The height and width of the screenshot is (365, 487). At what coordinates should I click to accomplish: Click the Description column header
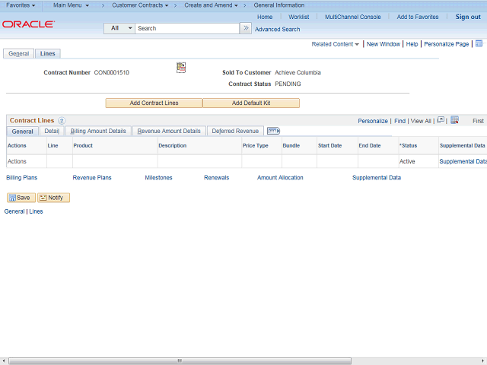tap(173, 145)
